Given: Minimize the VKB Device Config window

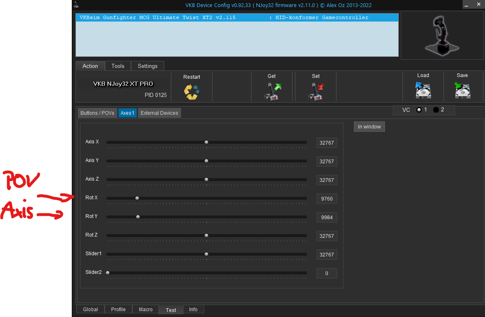Looking at the screenshot, I should click(466, 5).
